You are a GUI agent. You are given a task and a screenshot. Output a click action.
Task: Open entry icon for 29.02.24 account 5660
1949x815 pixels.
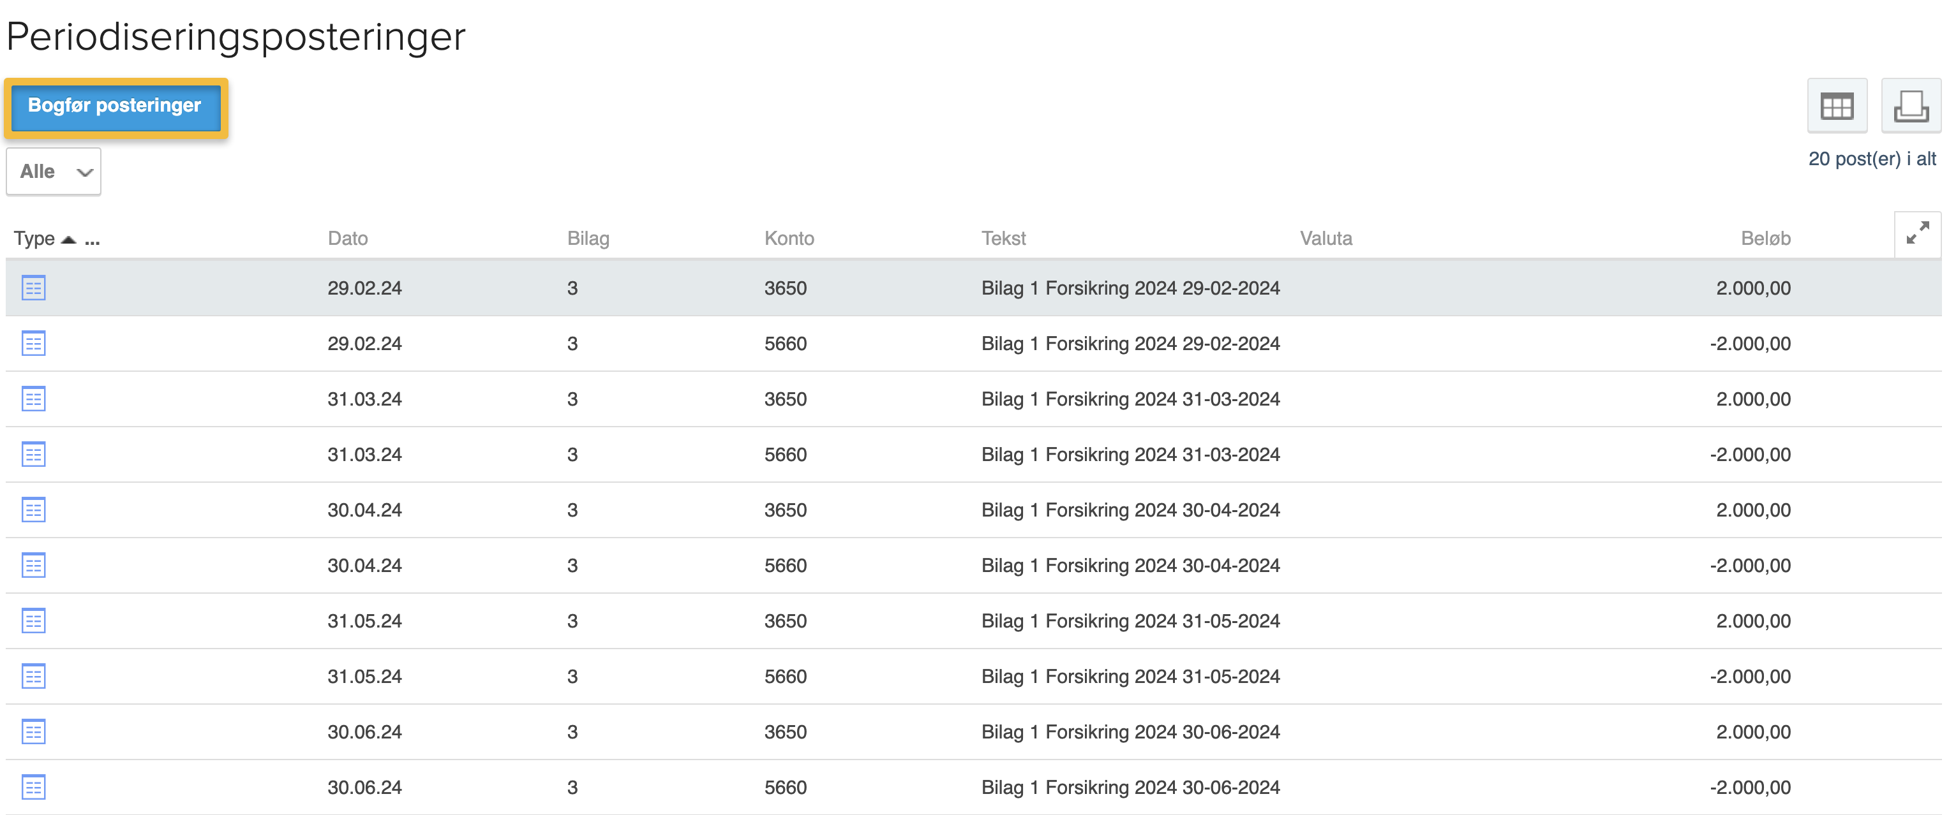click(x=33, y=344)
